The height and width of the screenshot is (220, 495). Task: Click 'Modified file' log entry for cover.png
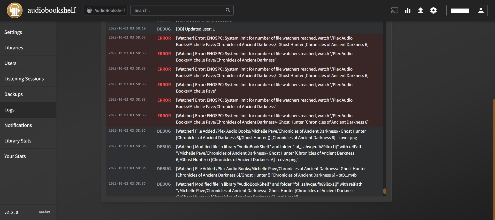point(269,153)
